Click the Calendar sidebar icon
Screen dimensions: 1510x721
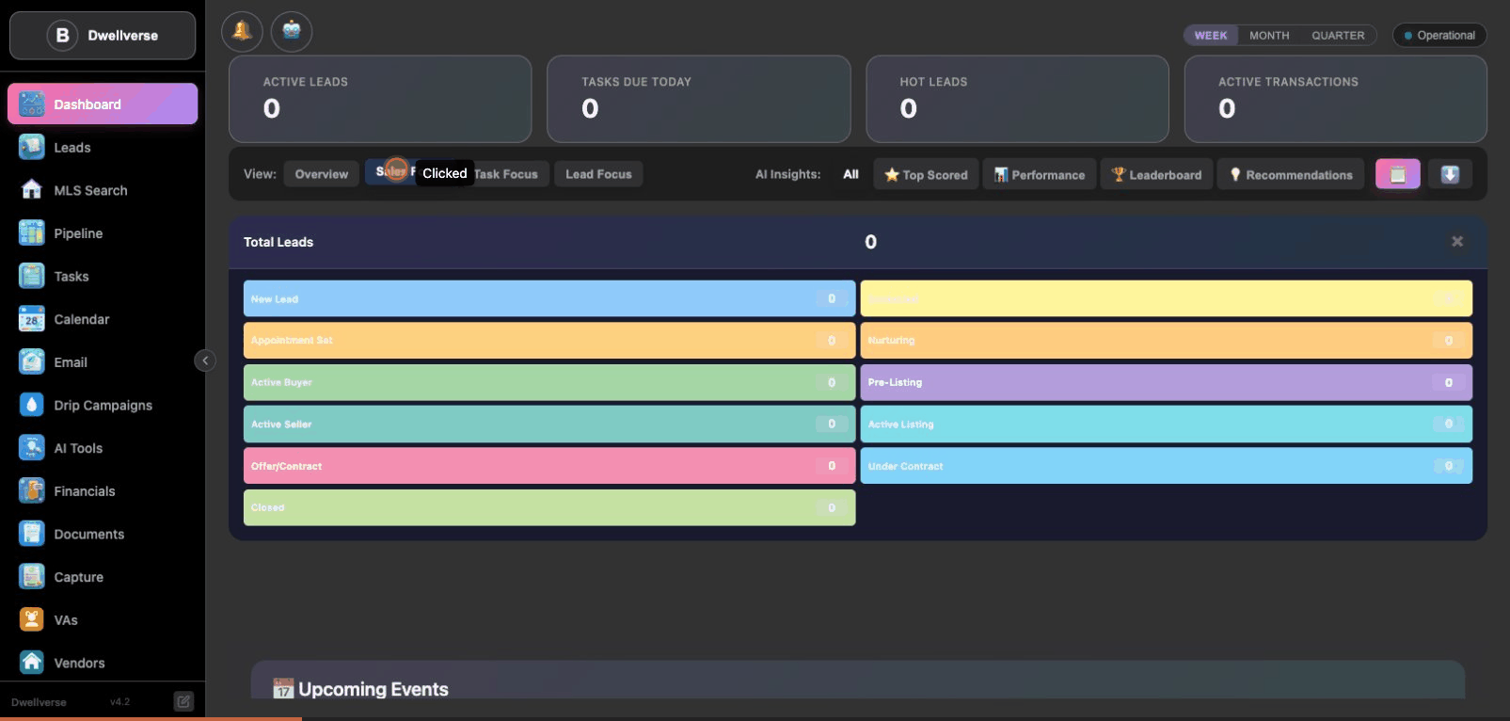pyautogui.click(x=32, y=319)
